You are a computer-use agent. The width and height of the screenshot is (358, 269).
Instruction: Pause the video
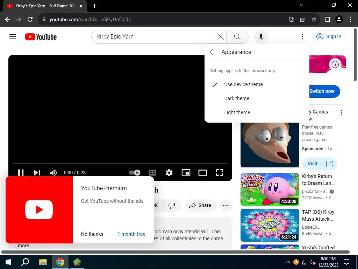[21, 172]
